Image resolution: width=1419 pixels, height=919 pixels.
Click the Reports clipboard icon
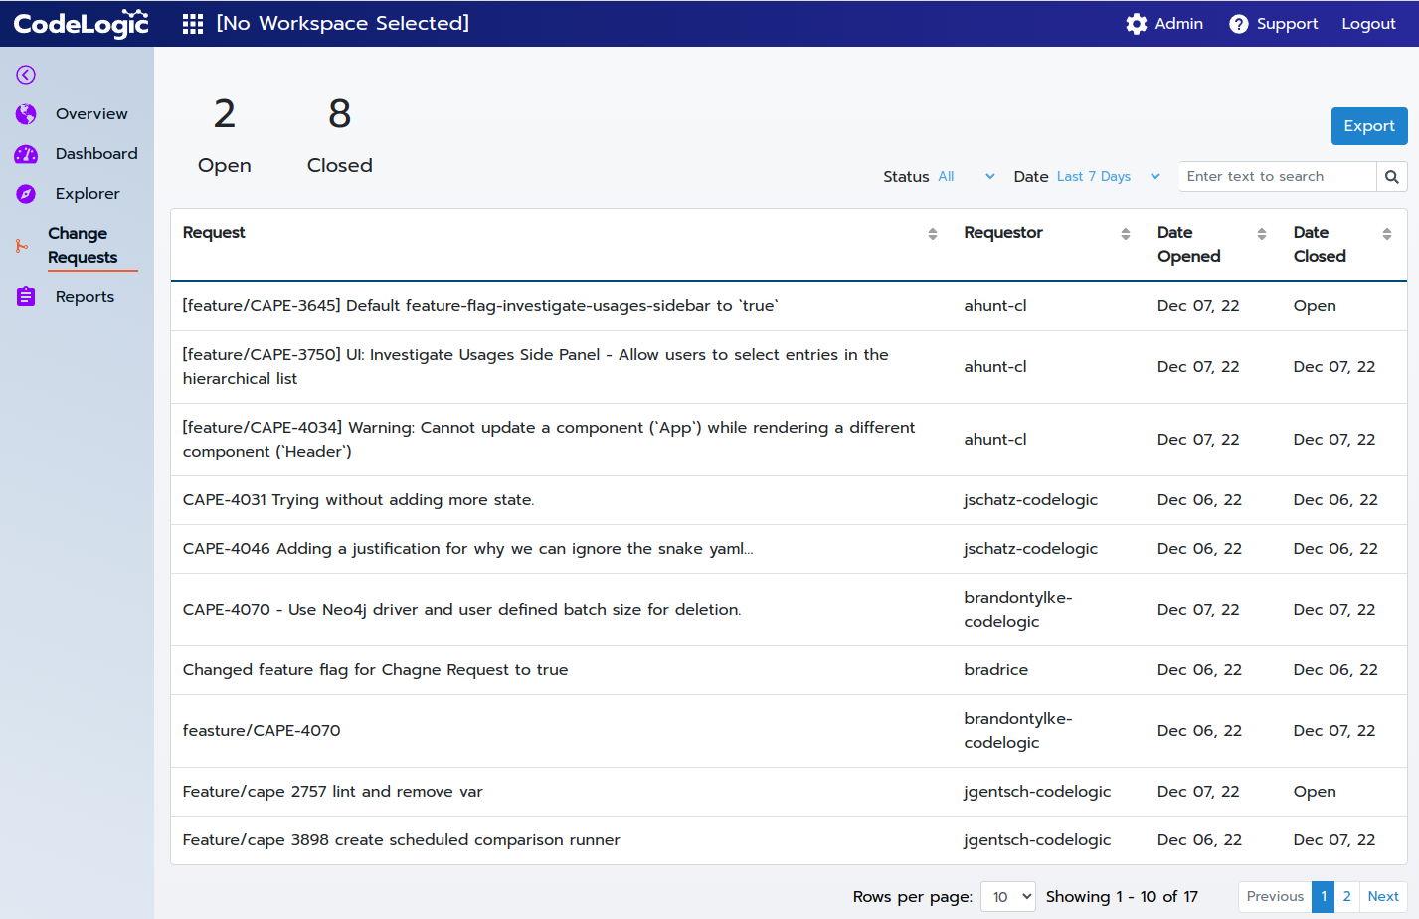click(x=26, y=297)
